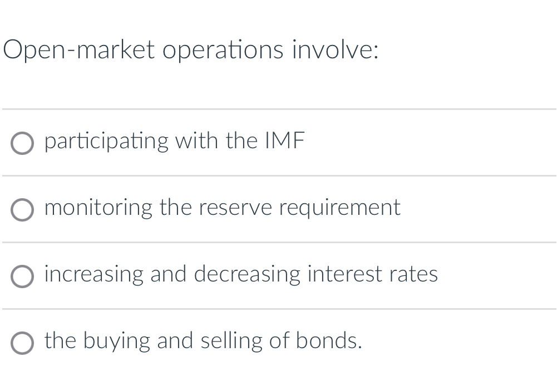
Task: Click the word 'selling' in the fourth answer
Action: [x=231, y=341]
